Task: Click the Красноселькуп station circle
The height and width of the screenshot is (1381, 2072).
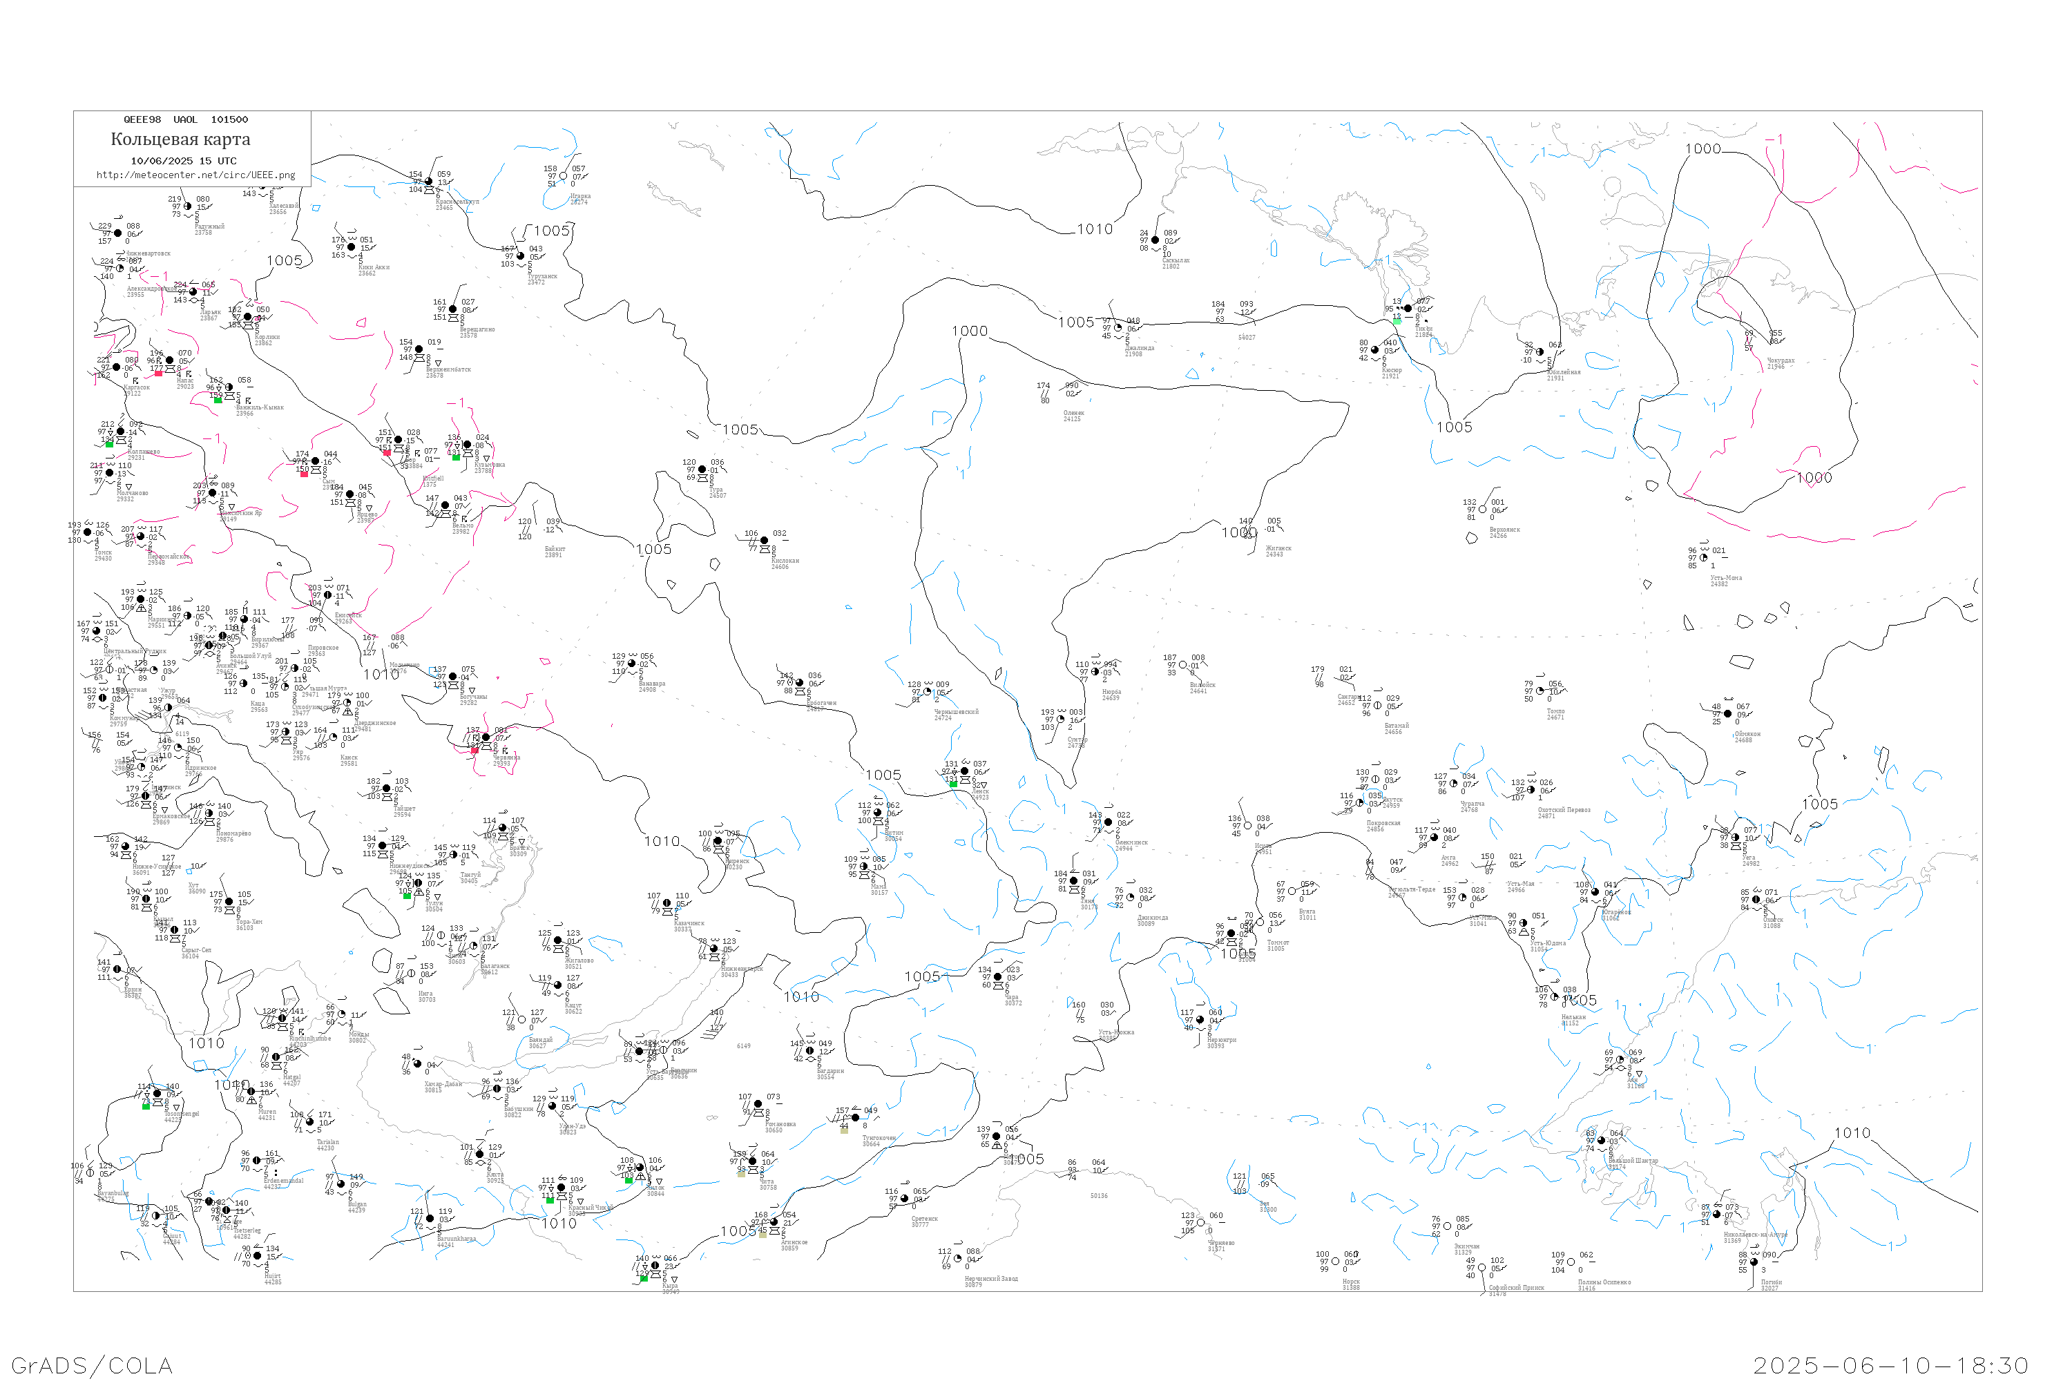Action: (429, 182)
